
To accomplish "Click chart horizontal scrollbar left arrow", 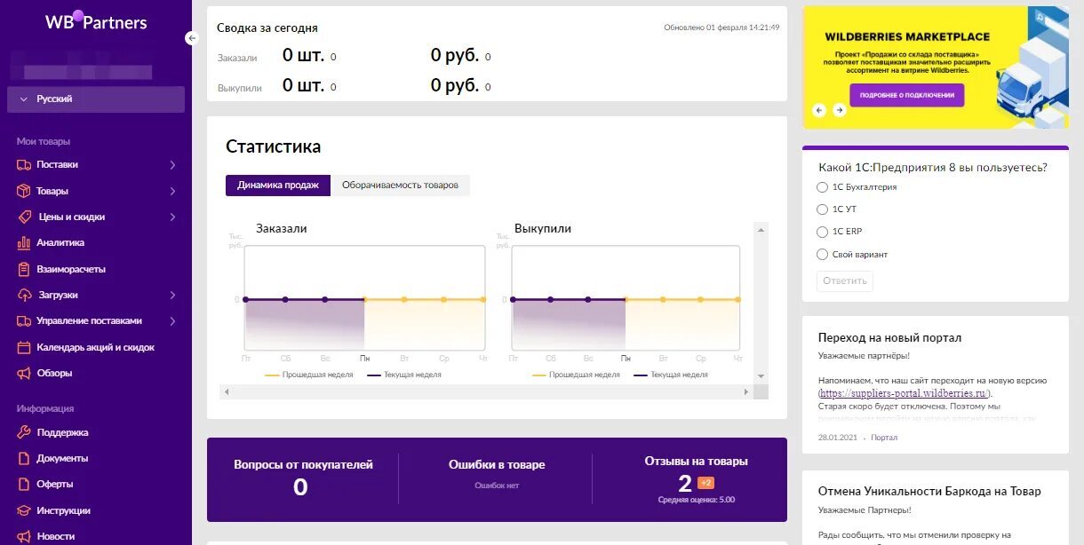I will (226, 391).
